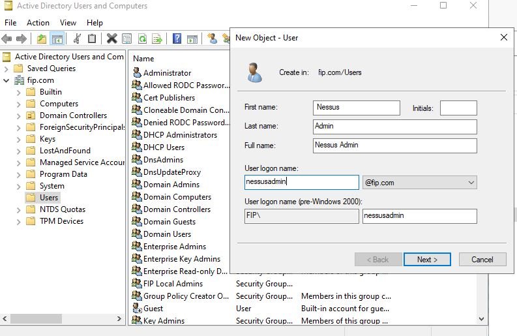Click the pre-Windows 2000 logon name field
Screen dimensions: 517x336
[x=419, y=216]
